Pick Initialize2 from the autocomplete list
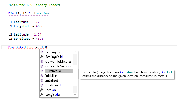This screenshot has height=101, width=177. (52, 80)
